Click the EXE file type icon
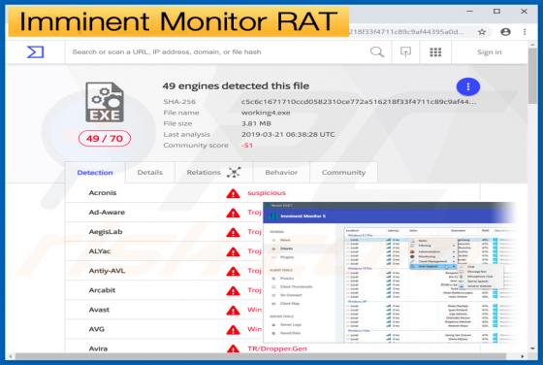543x365 pixels. tap(105, 102)
